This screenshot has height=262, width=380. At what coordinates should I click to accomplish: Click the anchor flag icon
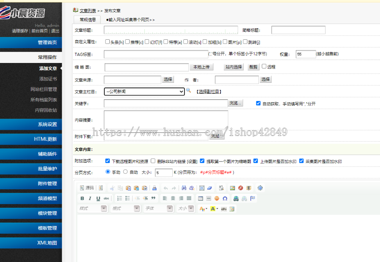click(252, 199)
